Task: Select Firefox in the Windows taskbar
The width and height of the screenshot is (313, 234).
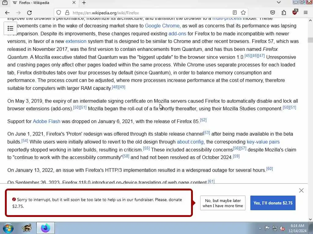Action: (46, 228)
